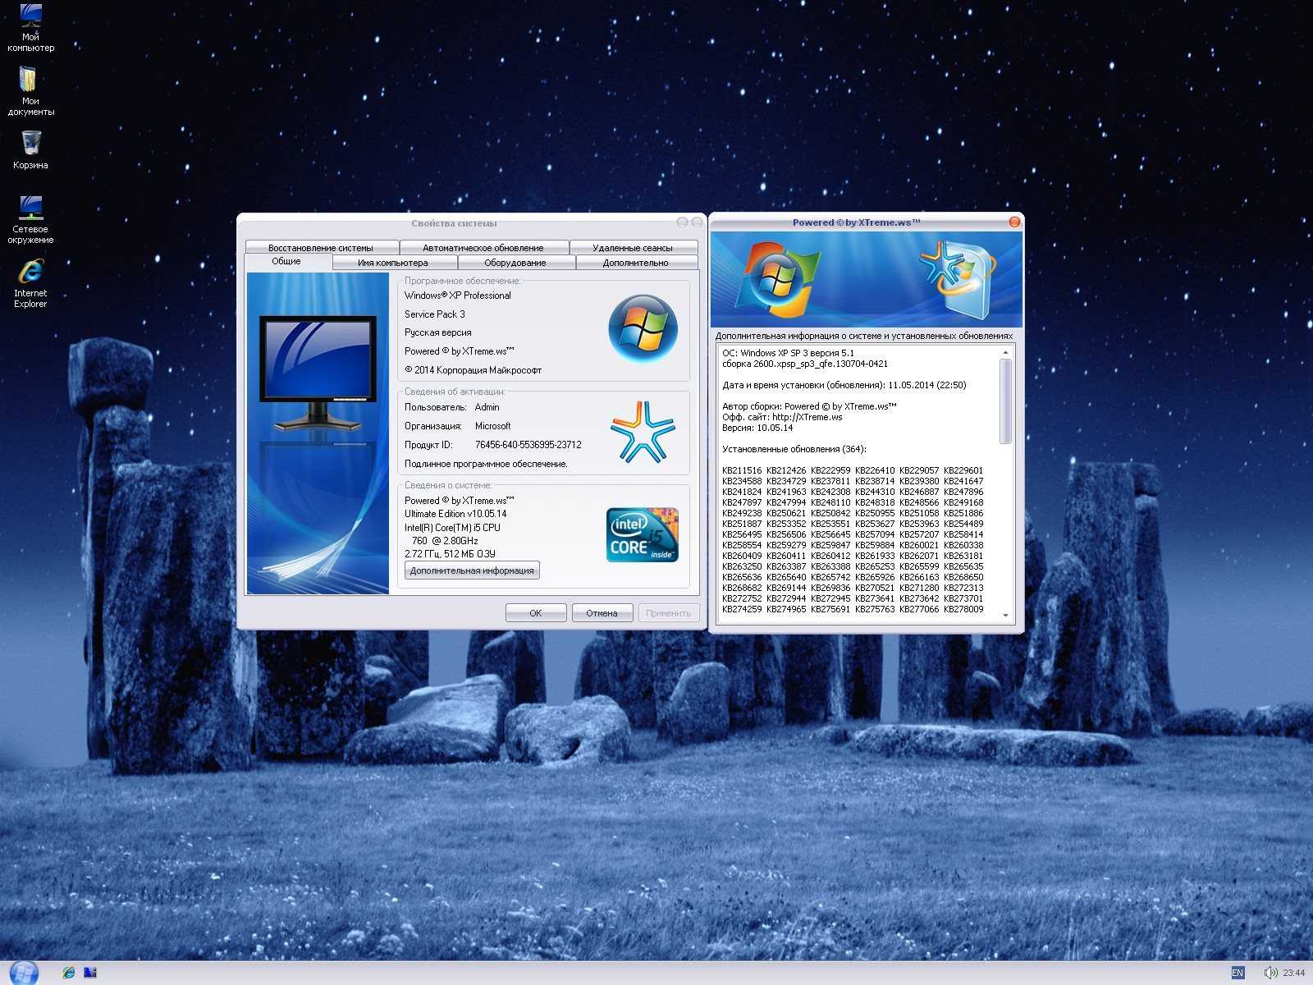Click the scroll up arrow in updates list
Image resolution: width=1313 pixels, height=985 pixels.
tap(1005, 352)
